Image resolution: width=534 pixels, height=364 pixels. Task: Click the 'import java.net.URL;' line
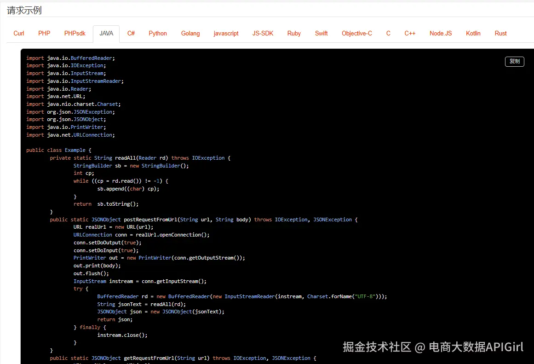(56, 96)
